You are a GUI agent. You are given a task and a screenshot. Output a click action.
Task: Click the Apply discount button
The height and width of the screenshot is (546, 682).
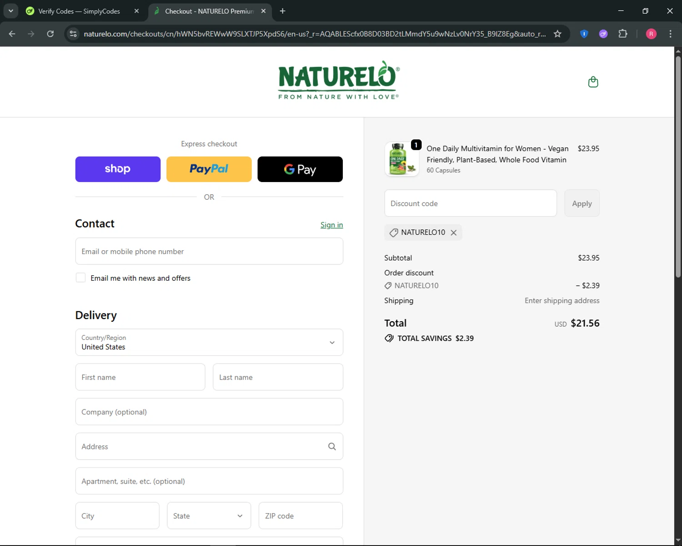[582, 203]
